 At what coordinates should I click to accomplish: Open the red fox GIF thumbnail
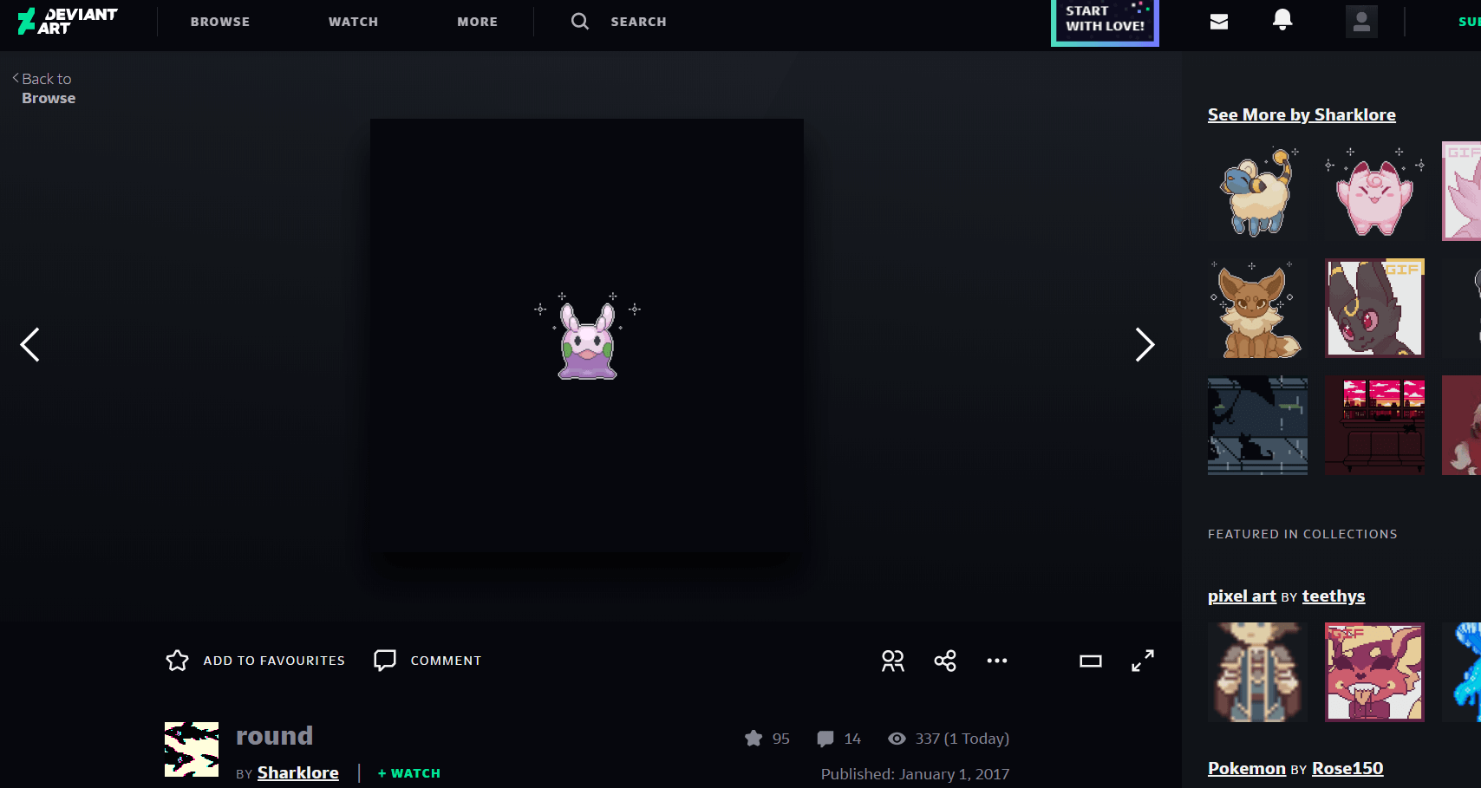(x=1374, y=672)
